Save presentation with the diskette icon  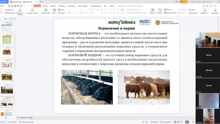[12, 6]
